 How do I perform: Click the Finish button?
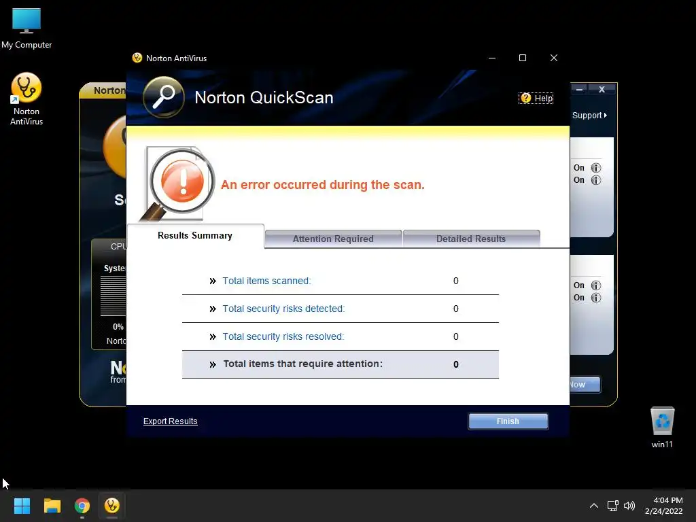point(508,421)
